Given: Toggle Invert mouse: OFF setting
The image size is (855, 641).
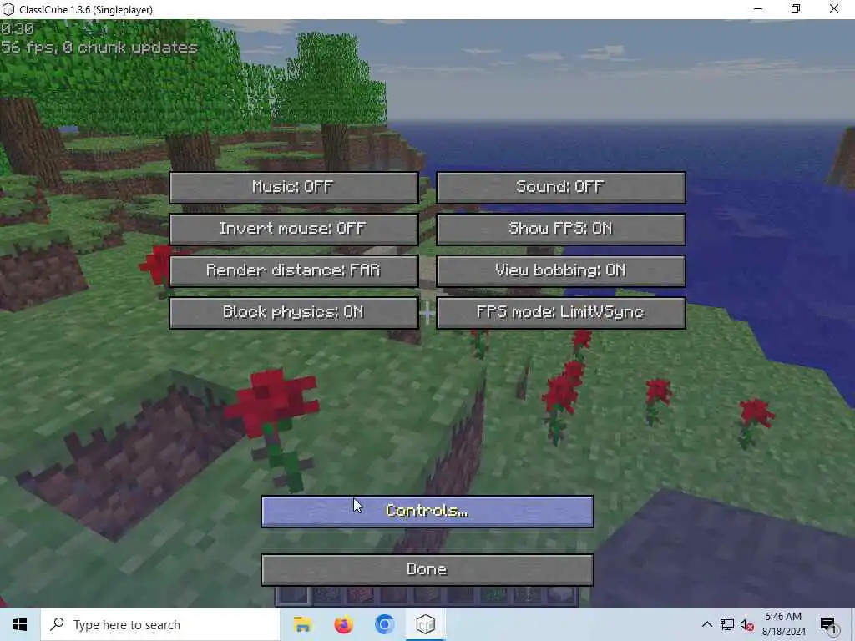Looking at the screenshot, I should [294, 229].
